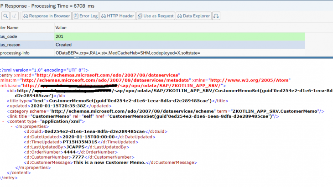Show the HTTP Header
The height and width of the screenshot is (187, 333).
[x=117, y=16]
